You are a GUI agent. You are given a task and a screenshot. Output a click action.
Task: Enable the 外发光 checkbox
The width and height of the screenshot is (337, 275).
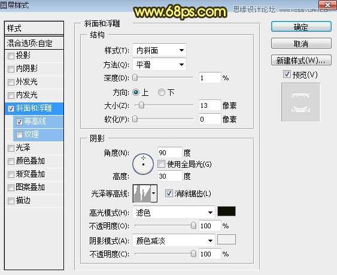11,83
